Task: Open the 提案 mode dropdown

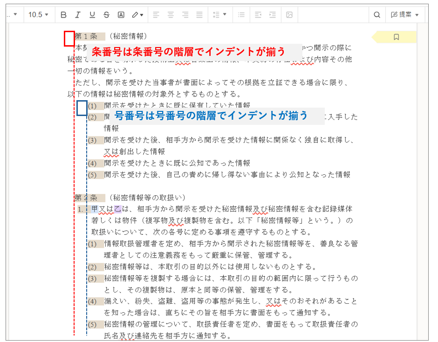Action: (404, 15)
